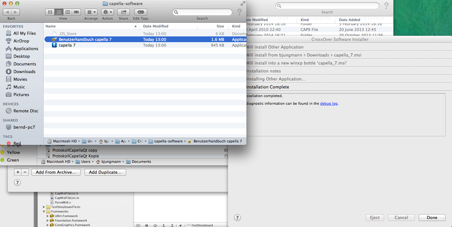The width and height of the screenshot is (452, 227).
Task: Click the Share toolbar button
Action: coord(123,12)
